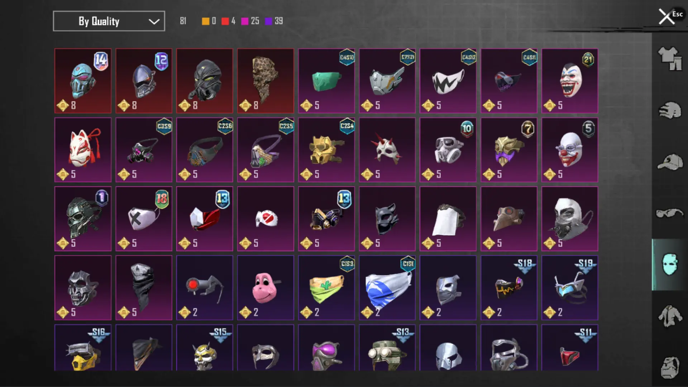This screenshot has width=688, height=387.
Task: Choose the white fox kitsune mask
Action: pos(83,150)
